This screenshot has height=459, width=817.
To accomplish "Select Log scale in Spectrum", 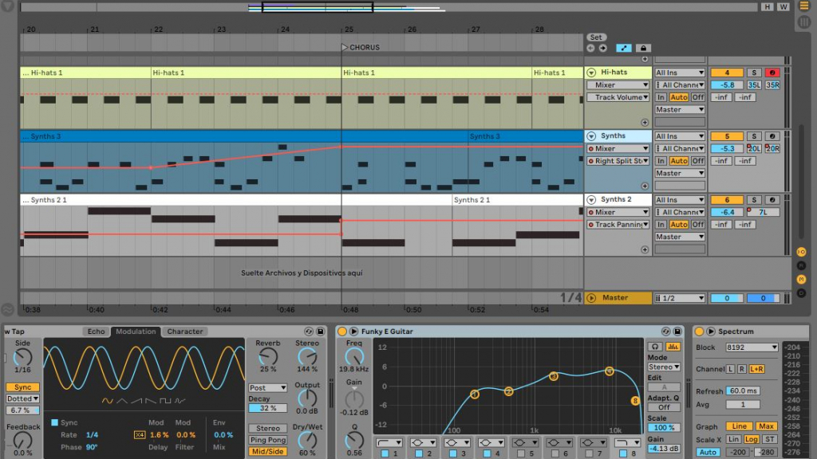I will click(x=751, y=440).
